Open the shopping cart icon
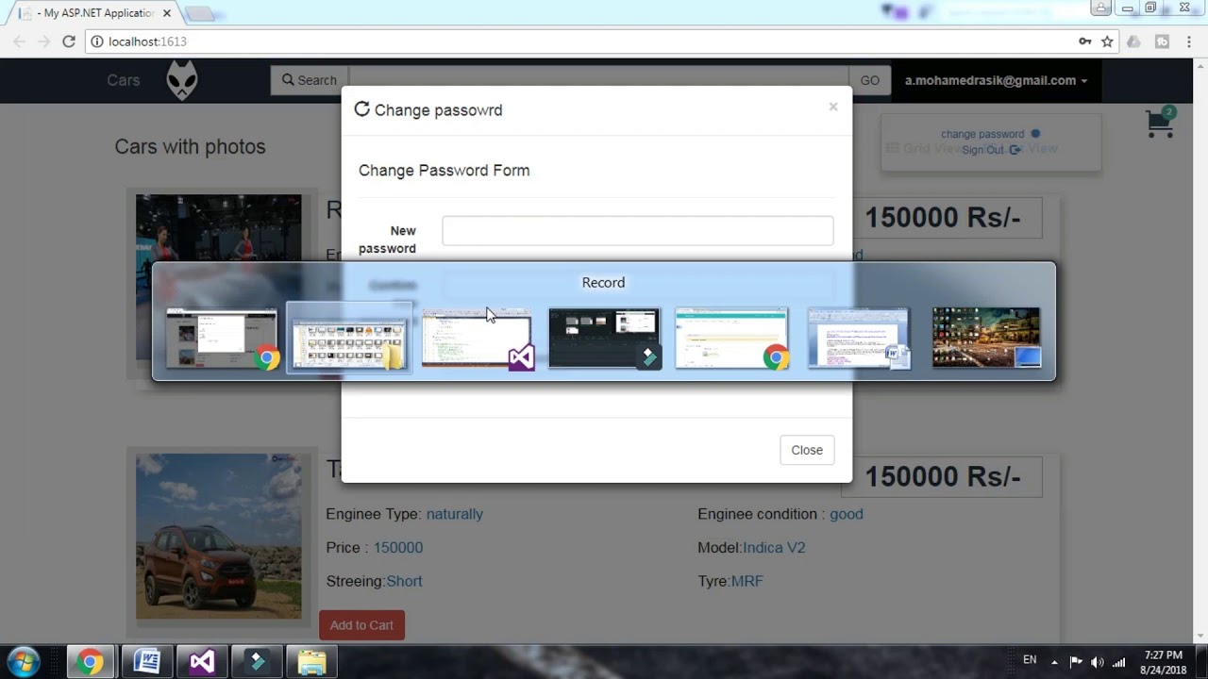This screenshot has width=1208, height=679. tap(1160, 124)
